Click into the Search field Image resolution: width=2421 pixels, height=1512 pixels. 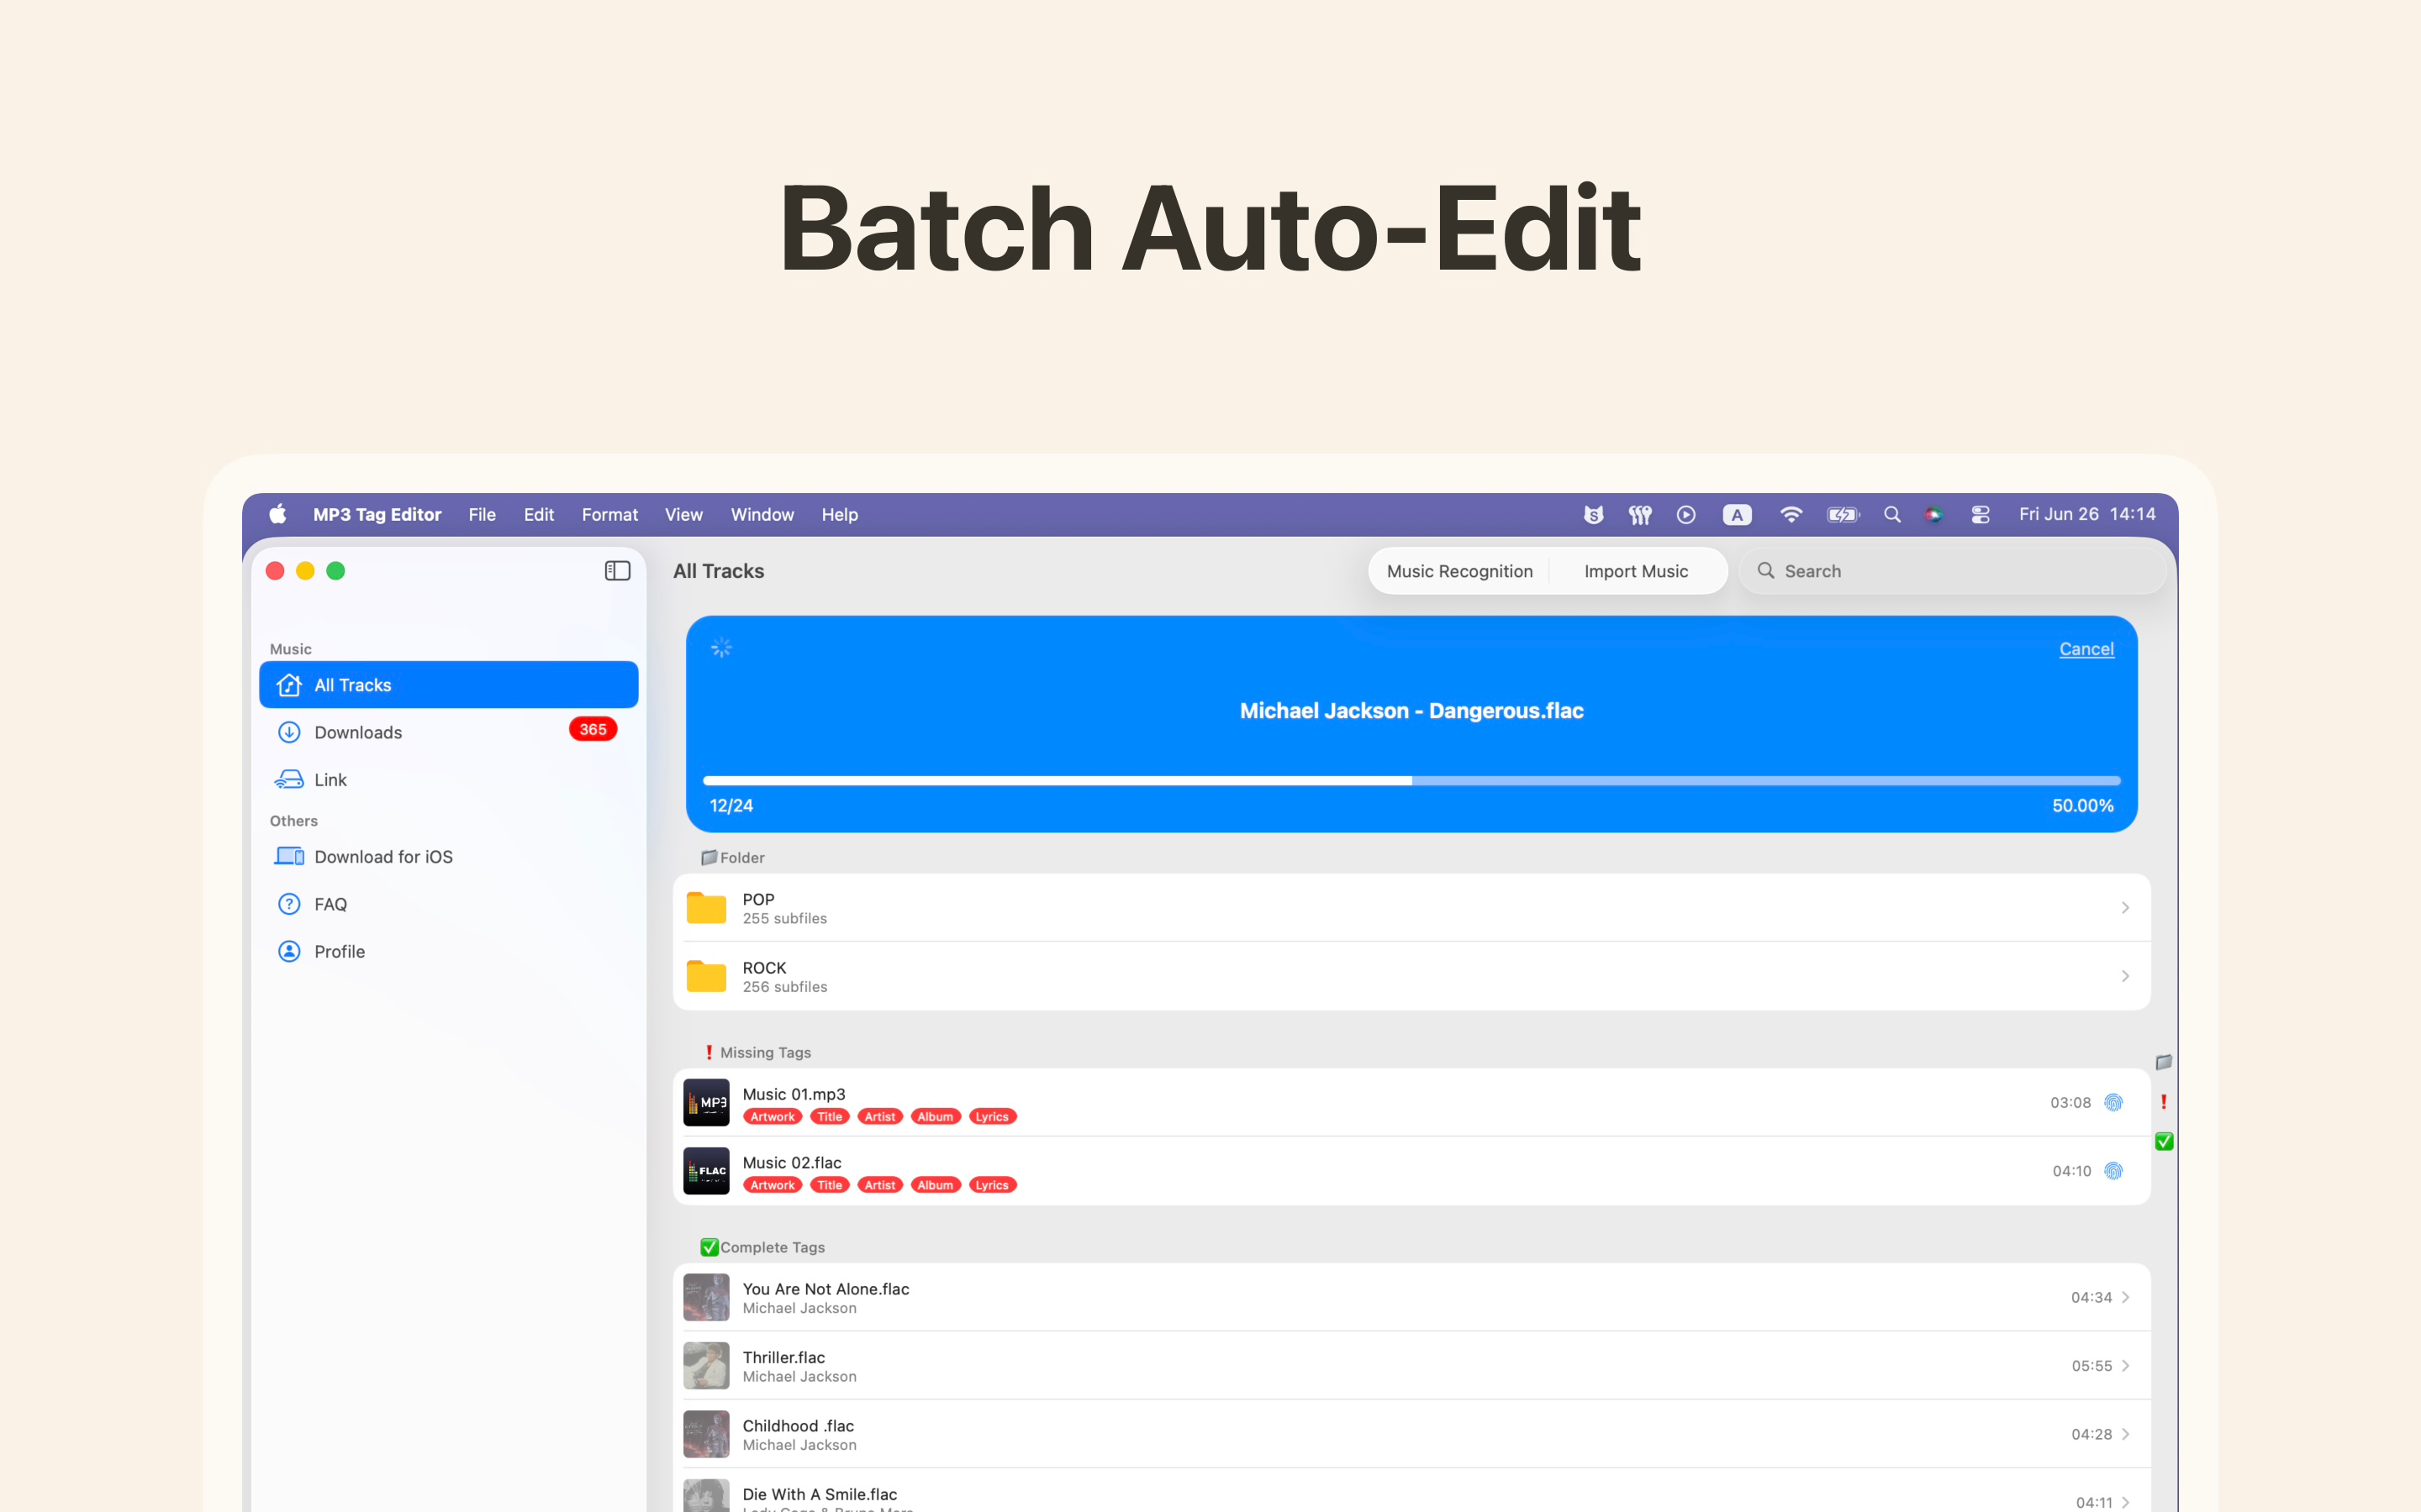coord(1953,571)
